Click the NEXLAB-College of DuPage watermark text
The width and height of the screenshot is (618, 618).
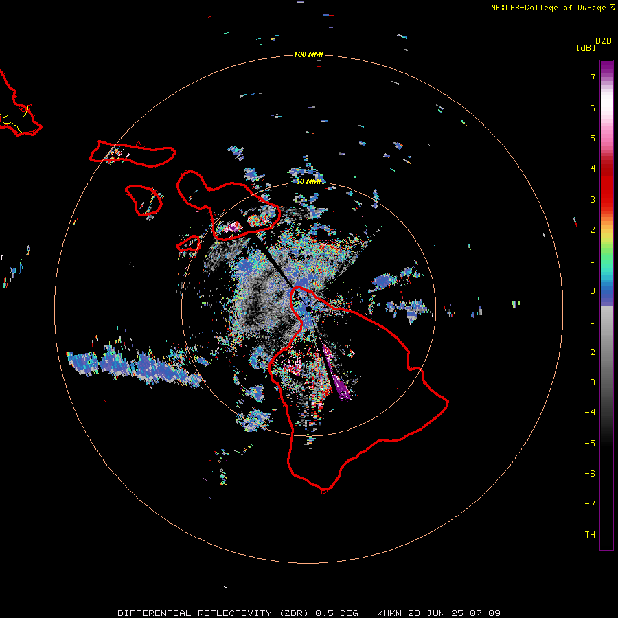pyautogui.click(x=552, y=8)
